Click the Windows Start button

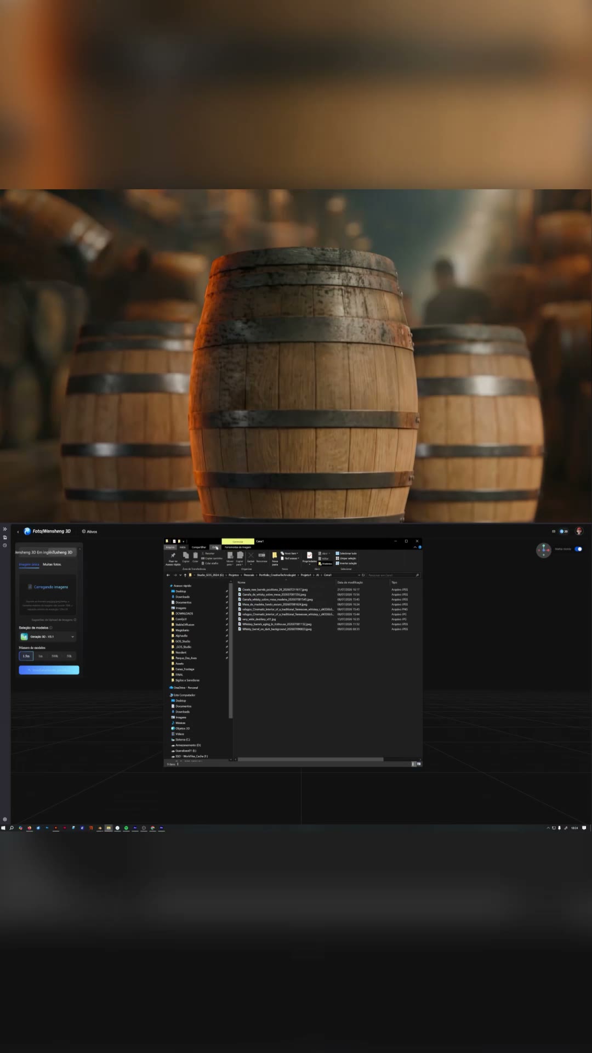tap(3, 828)
